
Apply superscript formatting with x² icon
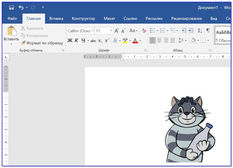click(x=107, y=40)
